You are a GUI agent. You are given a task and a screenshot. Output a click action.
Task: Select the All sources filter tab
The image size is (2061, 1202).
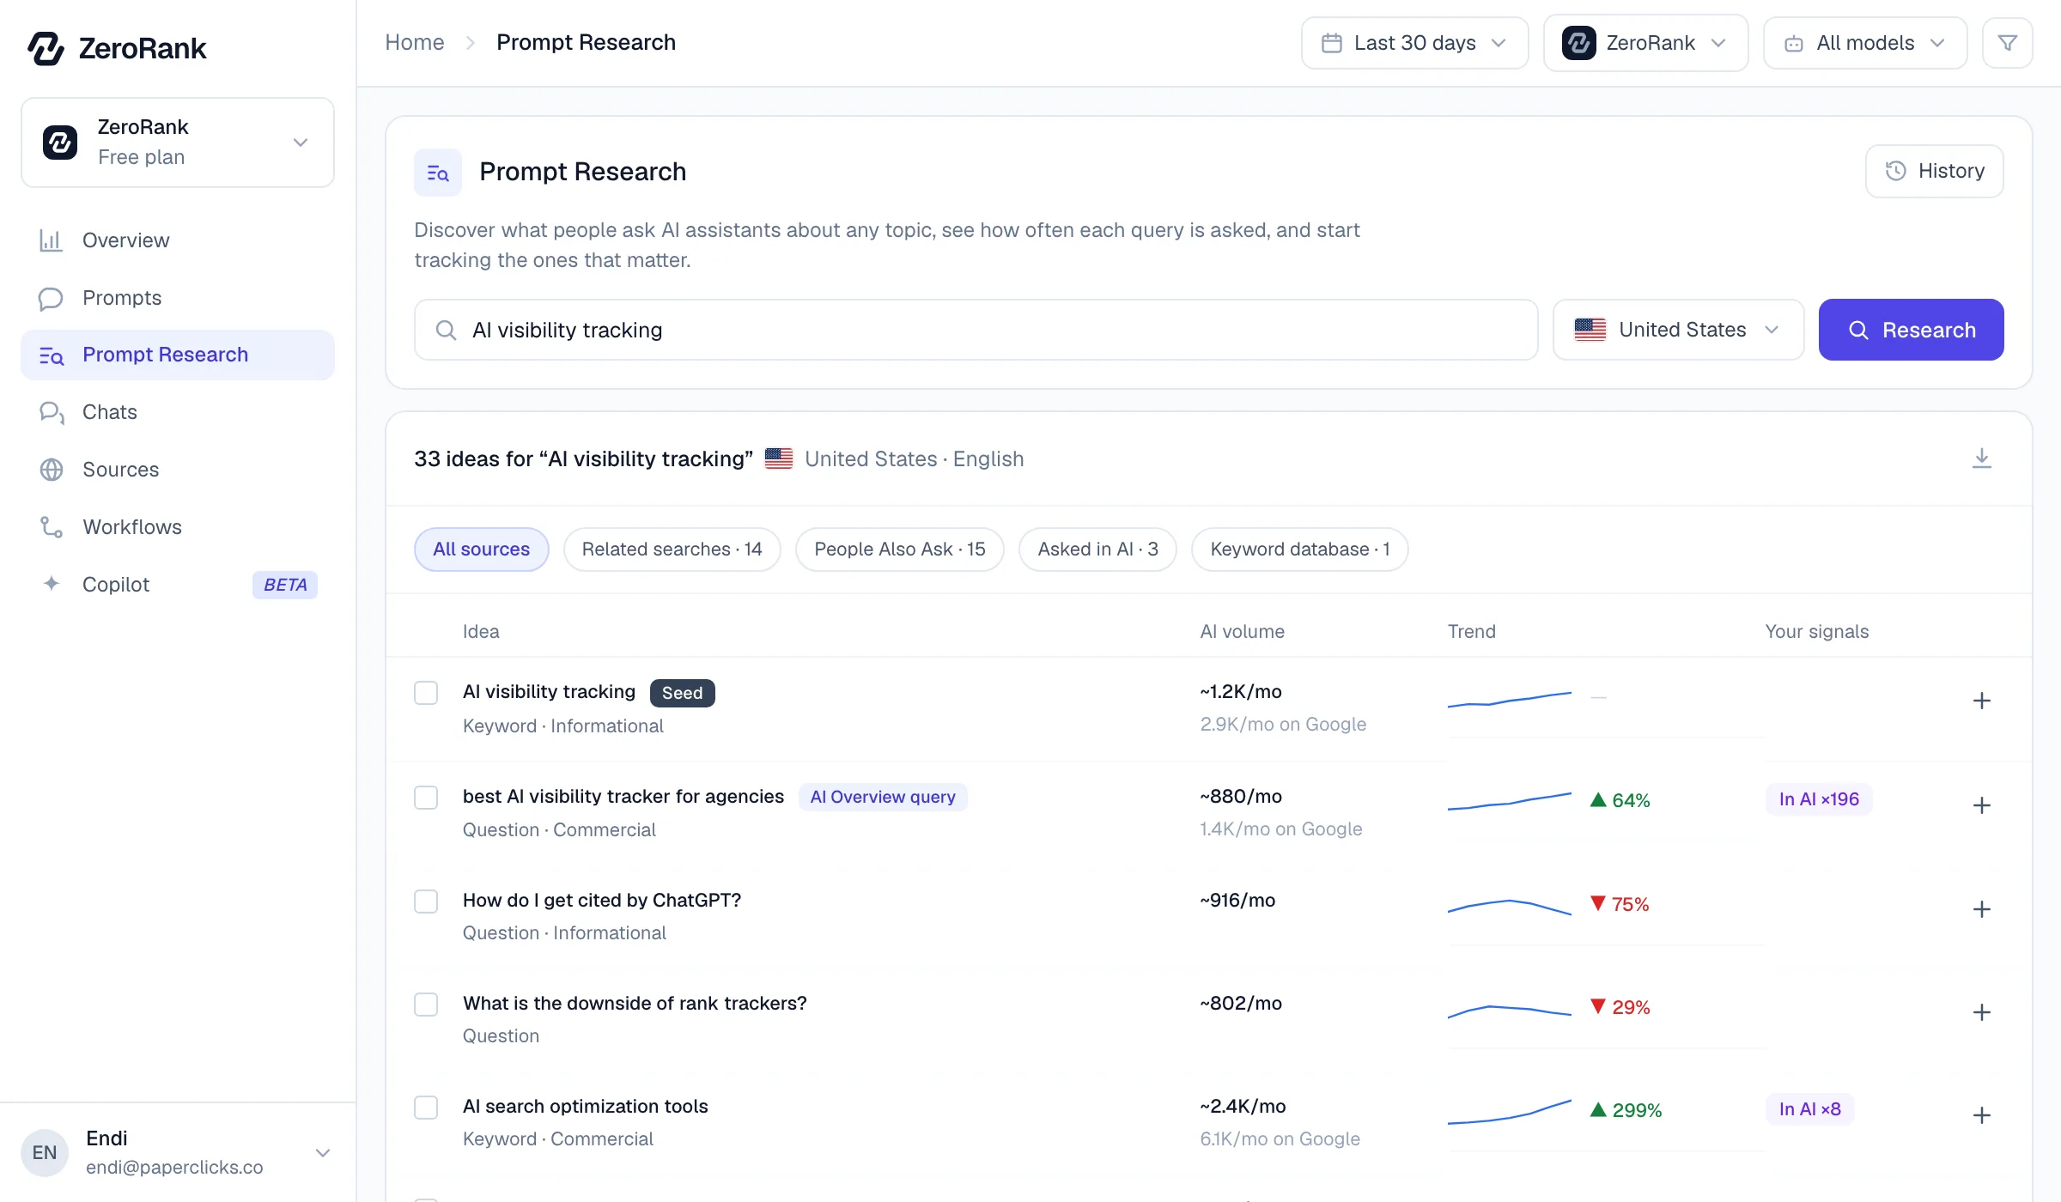coord(481,549)
